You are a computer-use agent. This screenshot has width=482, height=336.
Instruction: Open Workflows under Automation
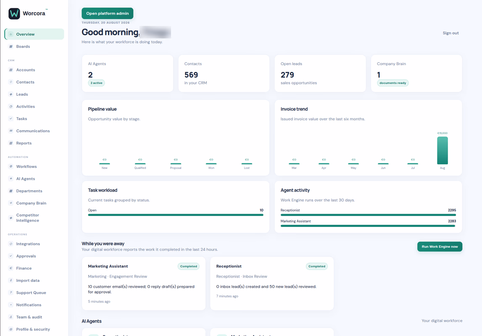[34, 166]
